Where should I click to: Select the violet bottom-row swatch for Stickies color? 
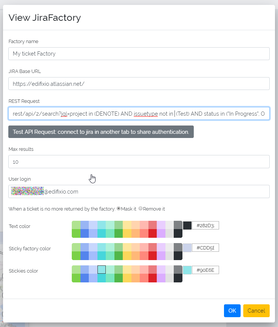pos(161,278)
